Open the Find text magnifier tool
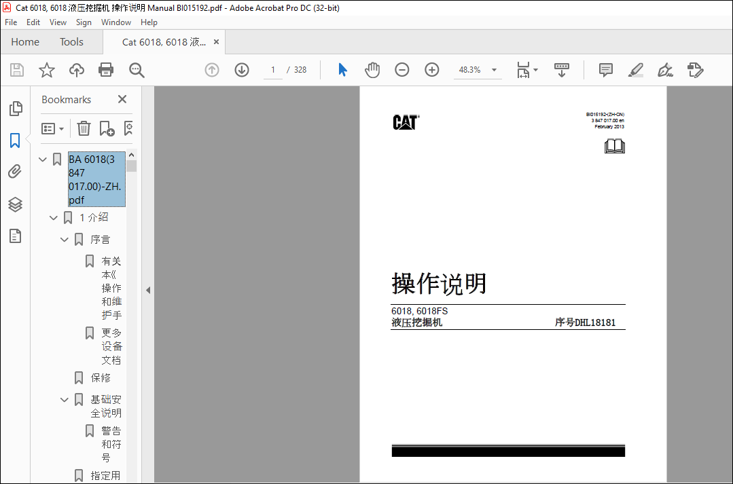The image size is (733, 484). (137, 70)
